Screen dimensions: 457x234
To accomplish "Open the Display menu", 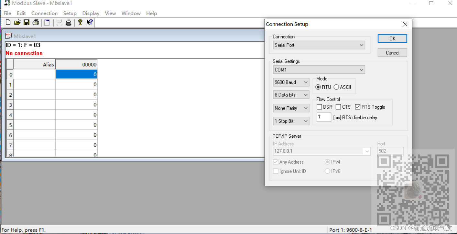I will pos(91,13).
